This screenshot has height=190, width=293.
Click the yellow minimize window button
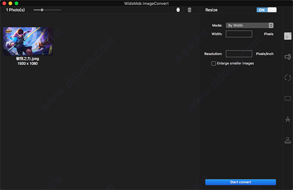point(10,3)
